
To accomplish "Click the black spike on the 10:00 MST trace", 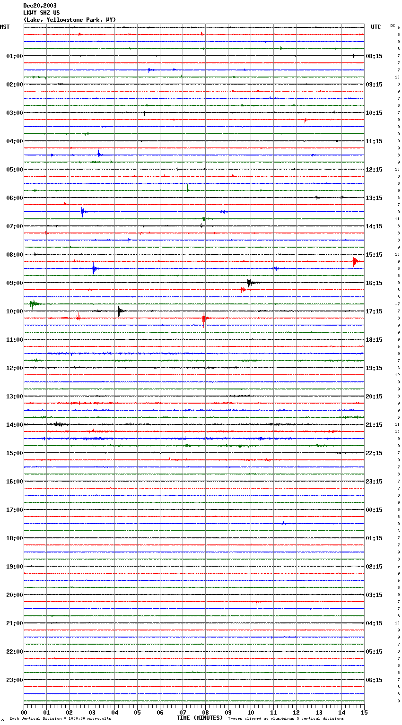I will point(119,311).
